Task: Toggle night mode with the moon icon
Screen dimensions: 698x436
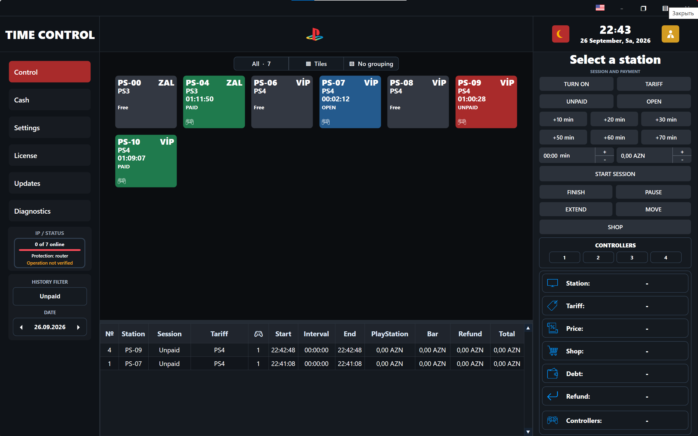Action: (560, 34)
